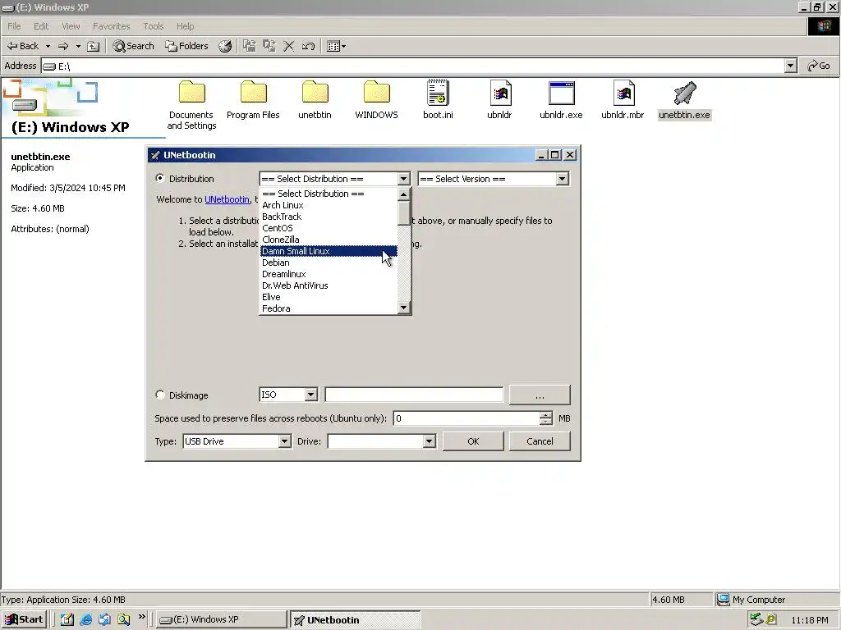Choose Damn Small Linux from list
The width and height of the screenshot is (841, 630).
click(x=329, y=251)
